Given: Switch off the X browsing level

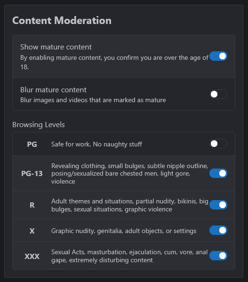Looking at the screenshot, I should pyautogui.click(x=218, y=230).
